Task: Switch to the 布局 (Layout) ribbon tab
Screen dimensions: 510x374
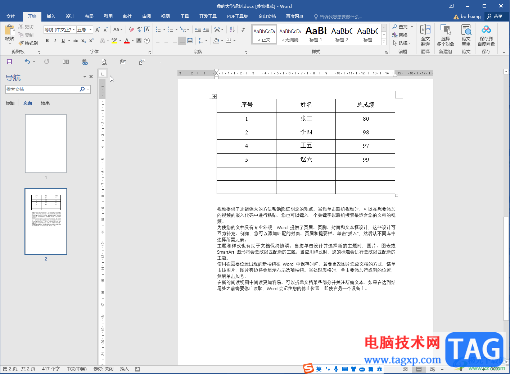Action: pyautogui.click(x=89, y=17)
